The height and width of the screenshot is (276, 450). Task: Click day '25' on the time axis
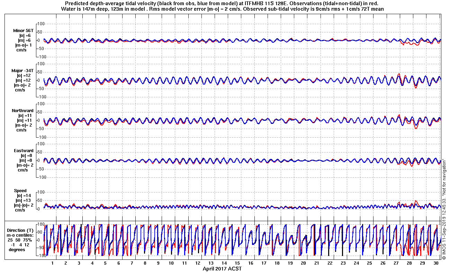pos(369,263)
